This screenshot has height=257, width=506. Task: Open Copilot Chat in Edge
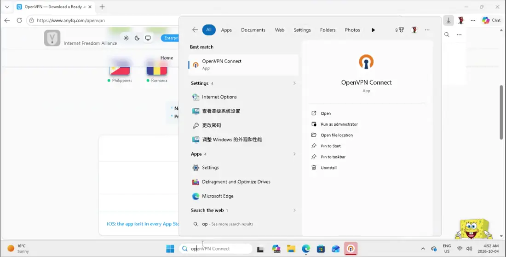pos(491,20)
